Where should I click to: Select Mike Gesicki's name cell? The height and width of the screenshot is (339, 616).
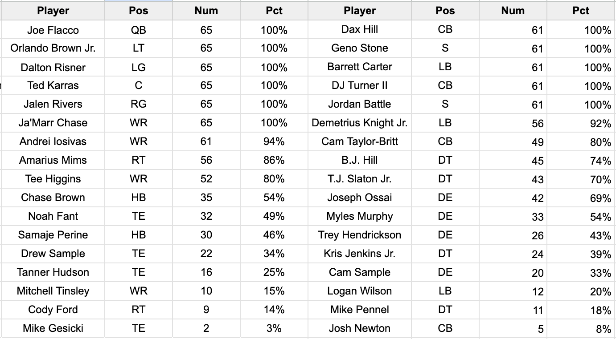tap(53, 328)
